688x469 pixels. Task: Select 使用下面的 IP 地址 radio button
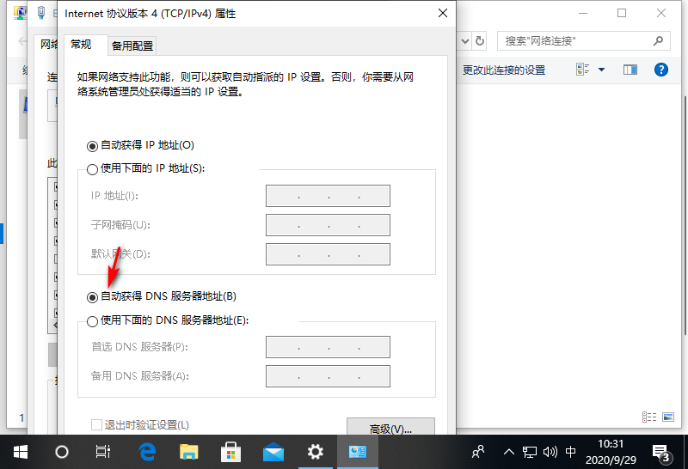point(93,169)
